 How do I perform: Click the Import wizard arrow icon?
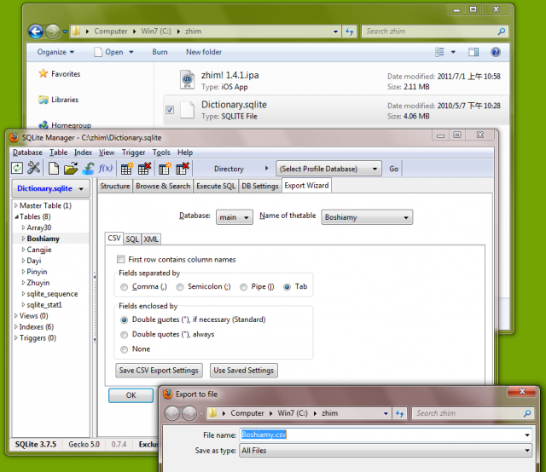tap(89, 169)
